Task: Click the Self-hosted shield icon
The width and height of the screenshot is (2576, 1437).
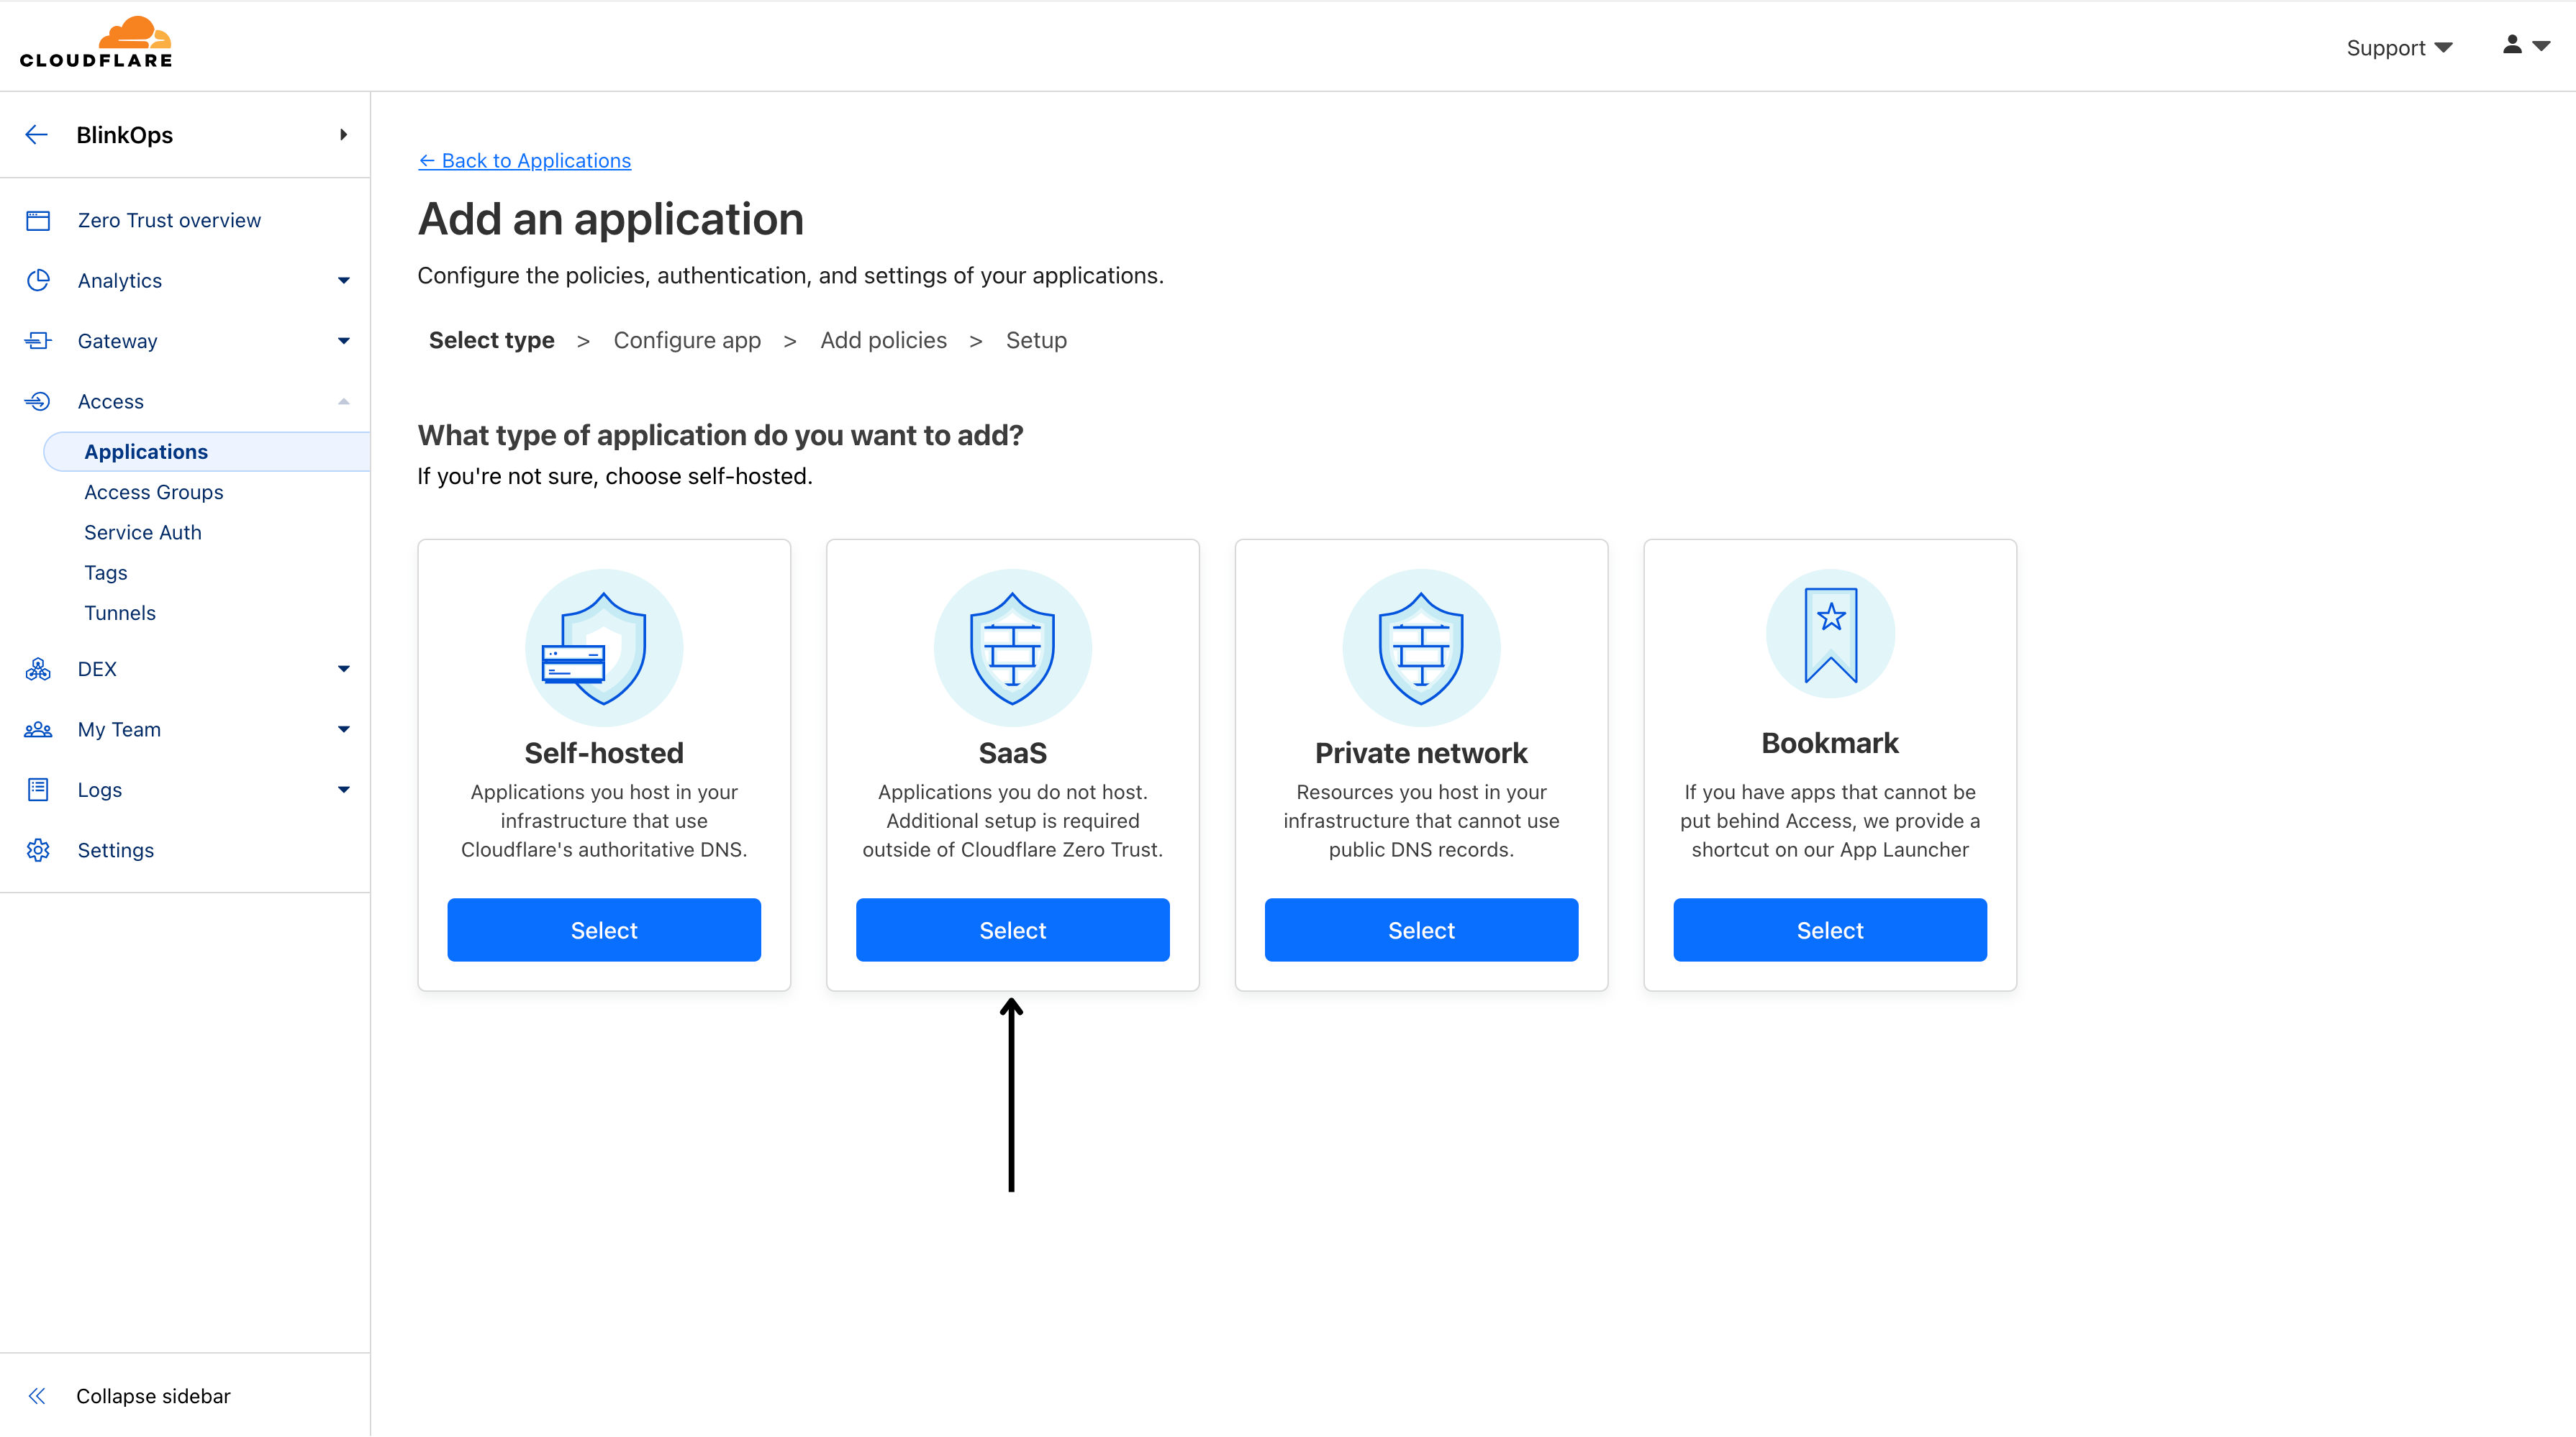Action: click(x=604, y=647)
